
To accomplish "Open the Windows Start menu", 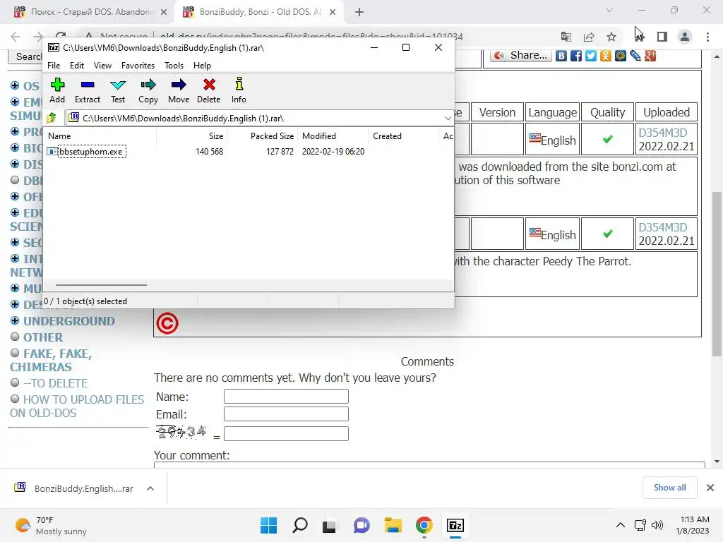I will (268, 525).
